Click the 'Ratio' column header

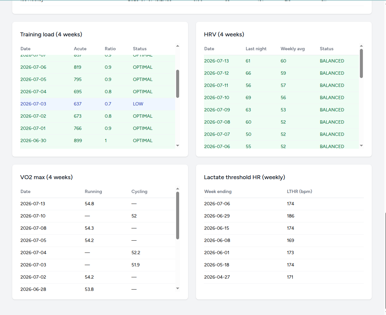pos(110,49)
